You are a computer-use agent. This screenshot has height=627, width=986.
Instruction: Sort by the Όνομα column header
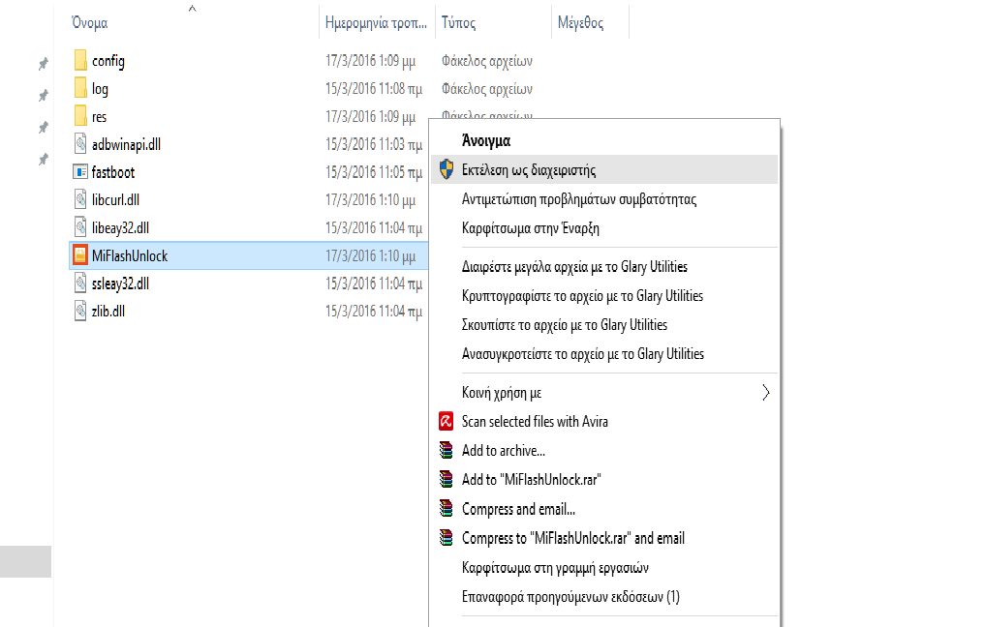[90, 22]
